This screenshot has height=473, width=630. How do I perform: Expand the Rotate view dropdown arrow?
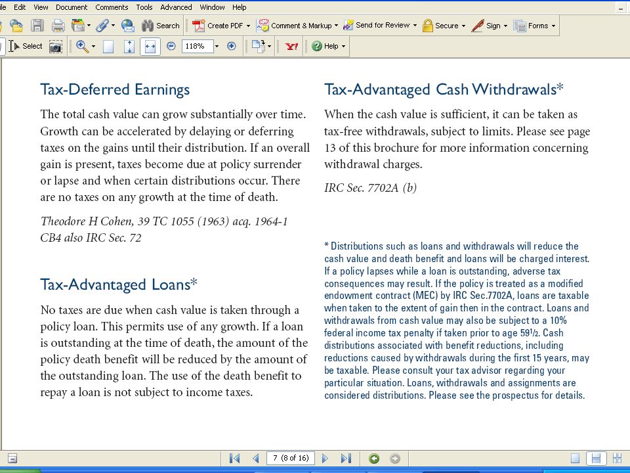pos(269,46)
